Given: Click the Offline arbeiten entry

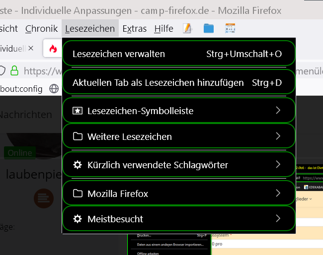Looking at the screenshot, I should tap(148, 254).
